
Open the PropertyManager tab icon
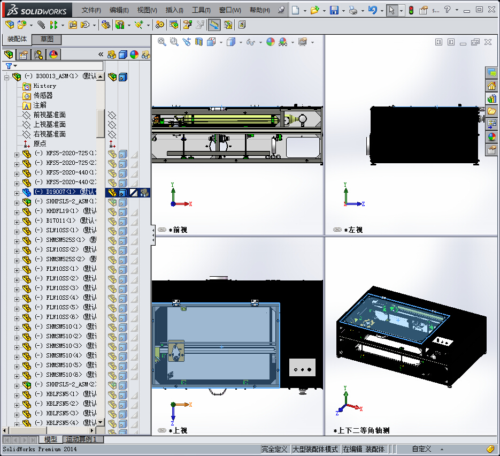click(24, 55)
